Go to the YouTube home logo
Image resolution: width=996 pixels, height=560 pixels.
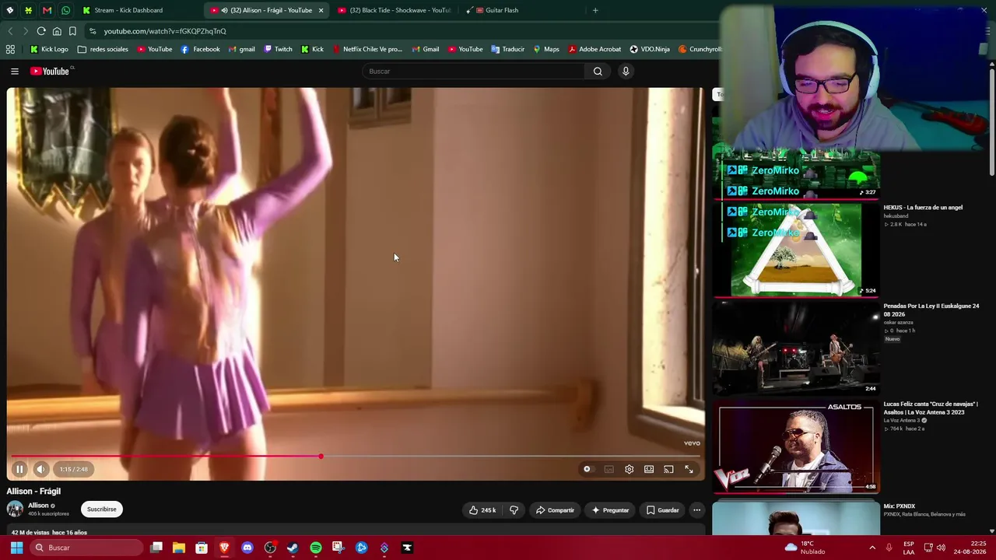(x=51, y=72)
